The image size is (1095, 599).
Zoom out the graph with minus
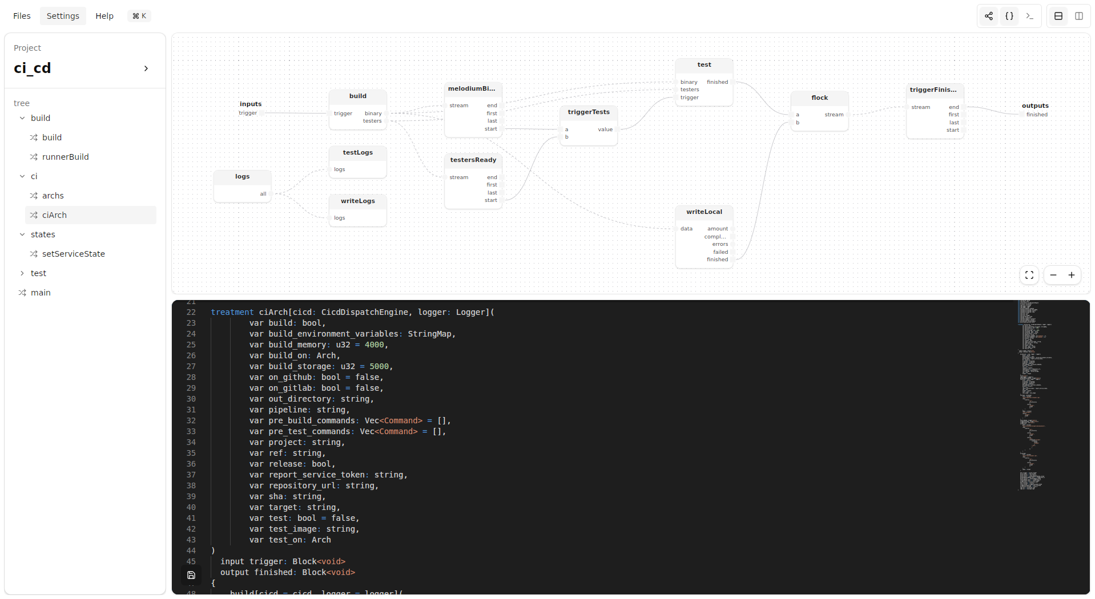tap(1053, 275)
